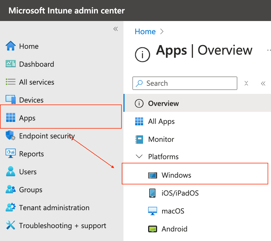Select the Windows platform icon

[x=153, y=175]
